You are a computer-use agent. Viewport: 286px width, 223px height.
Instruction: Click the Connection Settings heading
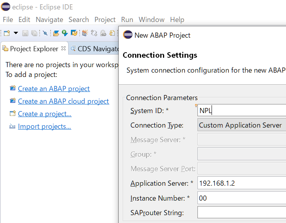(x=160, y=55)
